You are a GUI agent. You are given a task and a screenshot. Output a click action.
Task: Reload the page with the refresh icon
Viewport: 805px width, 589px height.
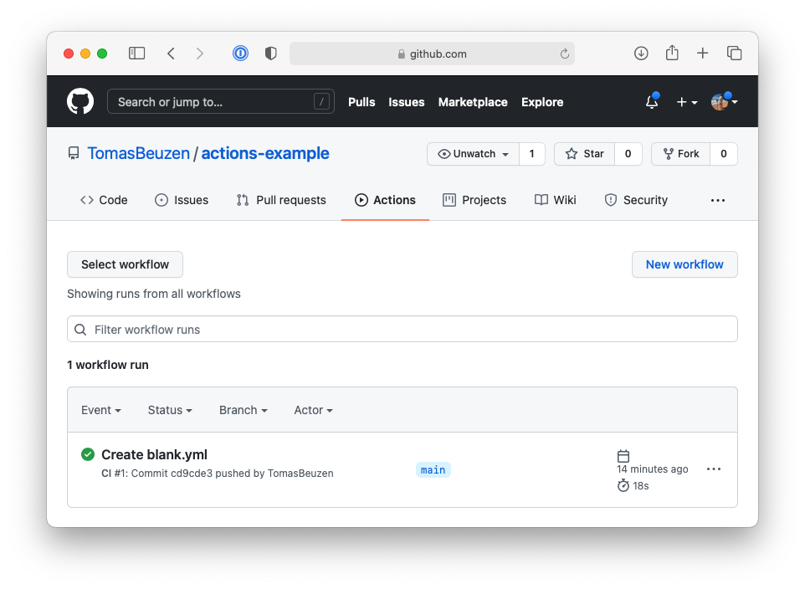point(564,54)
